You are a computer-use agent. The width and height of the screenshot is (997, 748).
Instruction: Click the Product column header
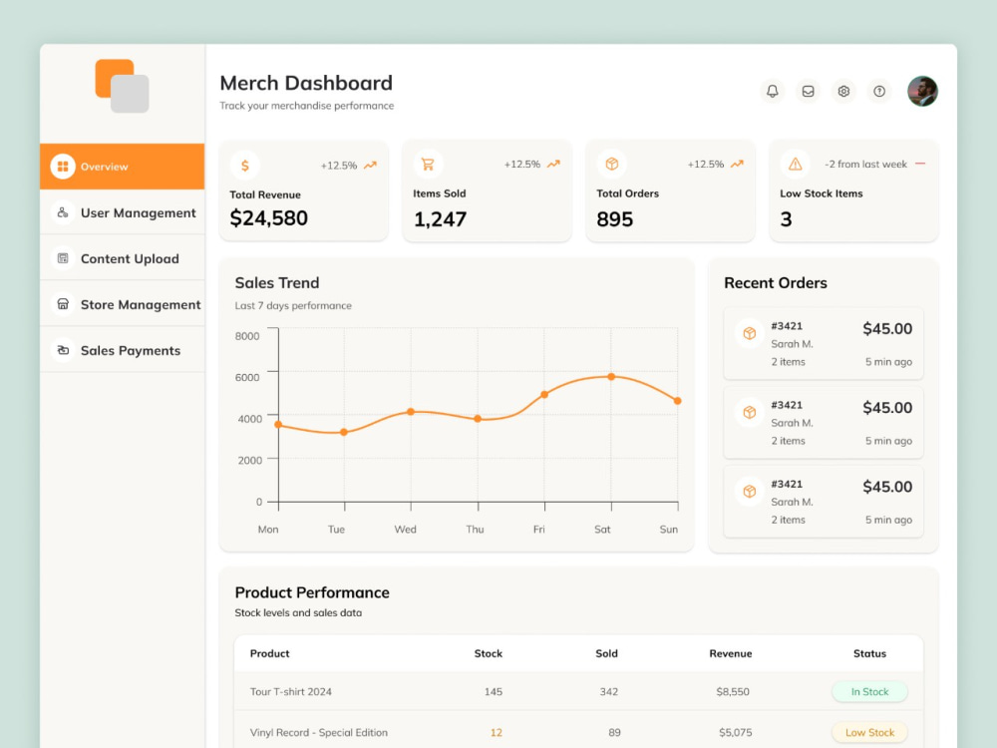(x=269, y=653)
